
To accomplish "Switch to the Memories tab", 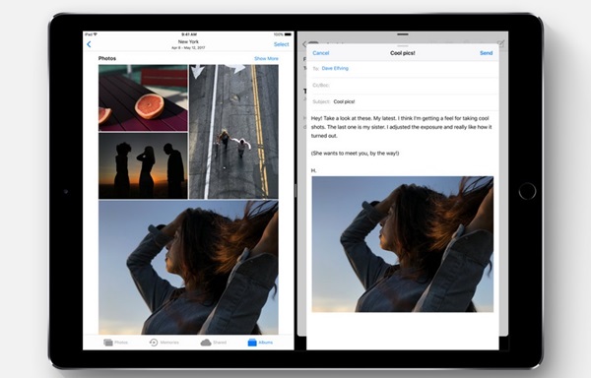I will coord(164,343).
